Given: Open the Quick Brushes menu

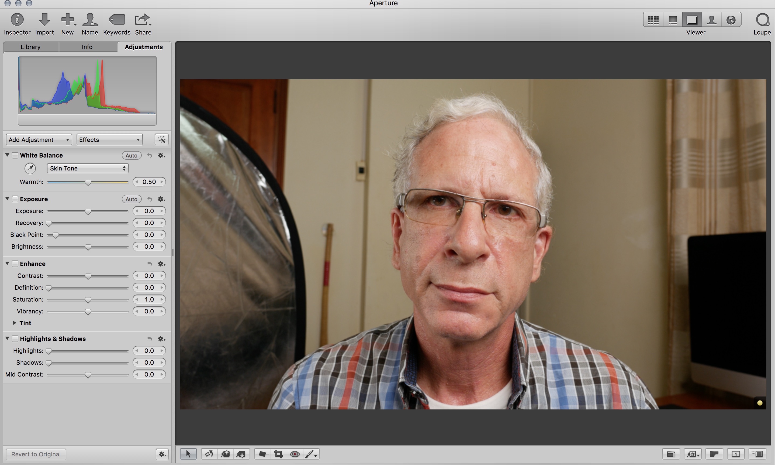Looking at the screenshot, I should pos(311,454).
